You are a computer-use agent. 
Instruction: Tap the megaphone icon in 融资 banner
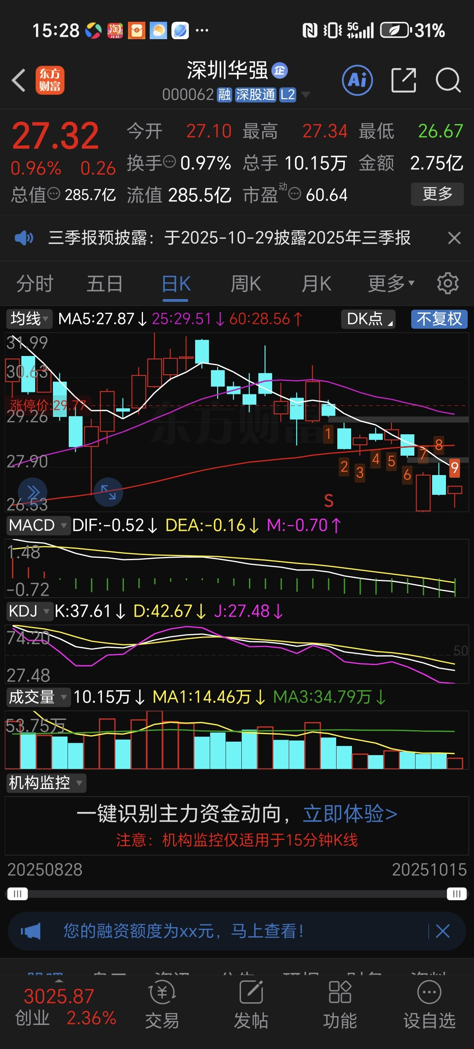click(x=30, y=931)
